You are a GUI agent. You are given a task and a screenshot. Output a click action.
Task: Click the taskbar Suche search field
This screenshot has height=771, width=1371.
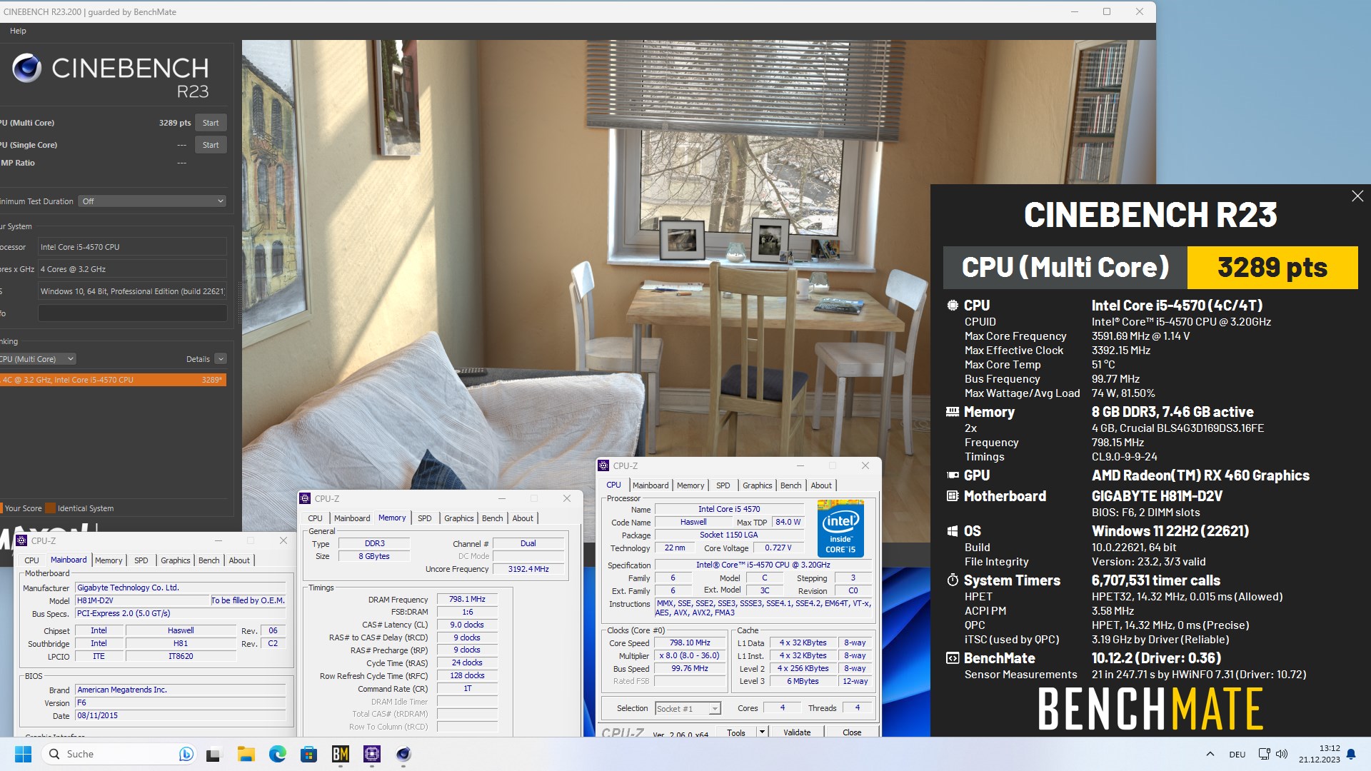pos(118,754)
